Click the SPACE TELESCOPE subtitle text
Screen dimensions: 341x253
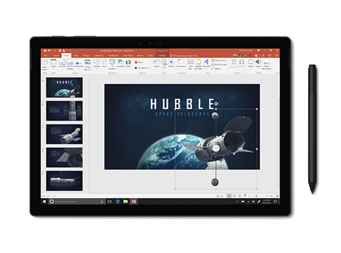click(182, 114)
